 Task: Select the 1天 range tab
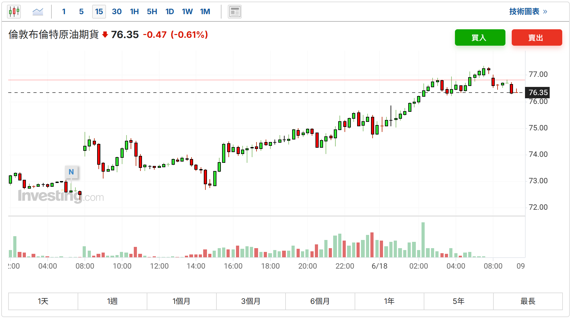[x=43, y=301]
